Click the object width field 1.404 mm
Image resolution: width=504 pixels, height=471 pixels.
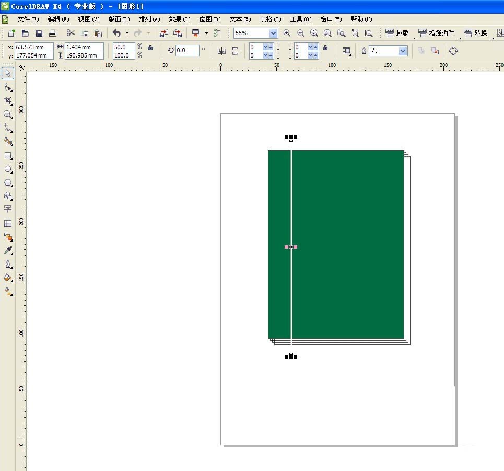click(x=84, y=47)
